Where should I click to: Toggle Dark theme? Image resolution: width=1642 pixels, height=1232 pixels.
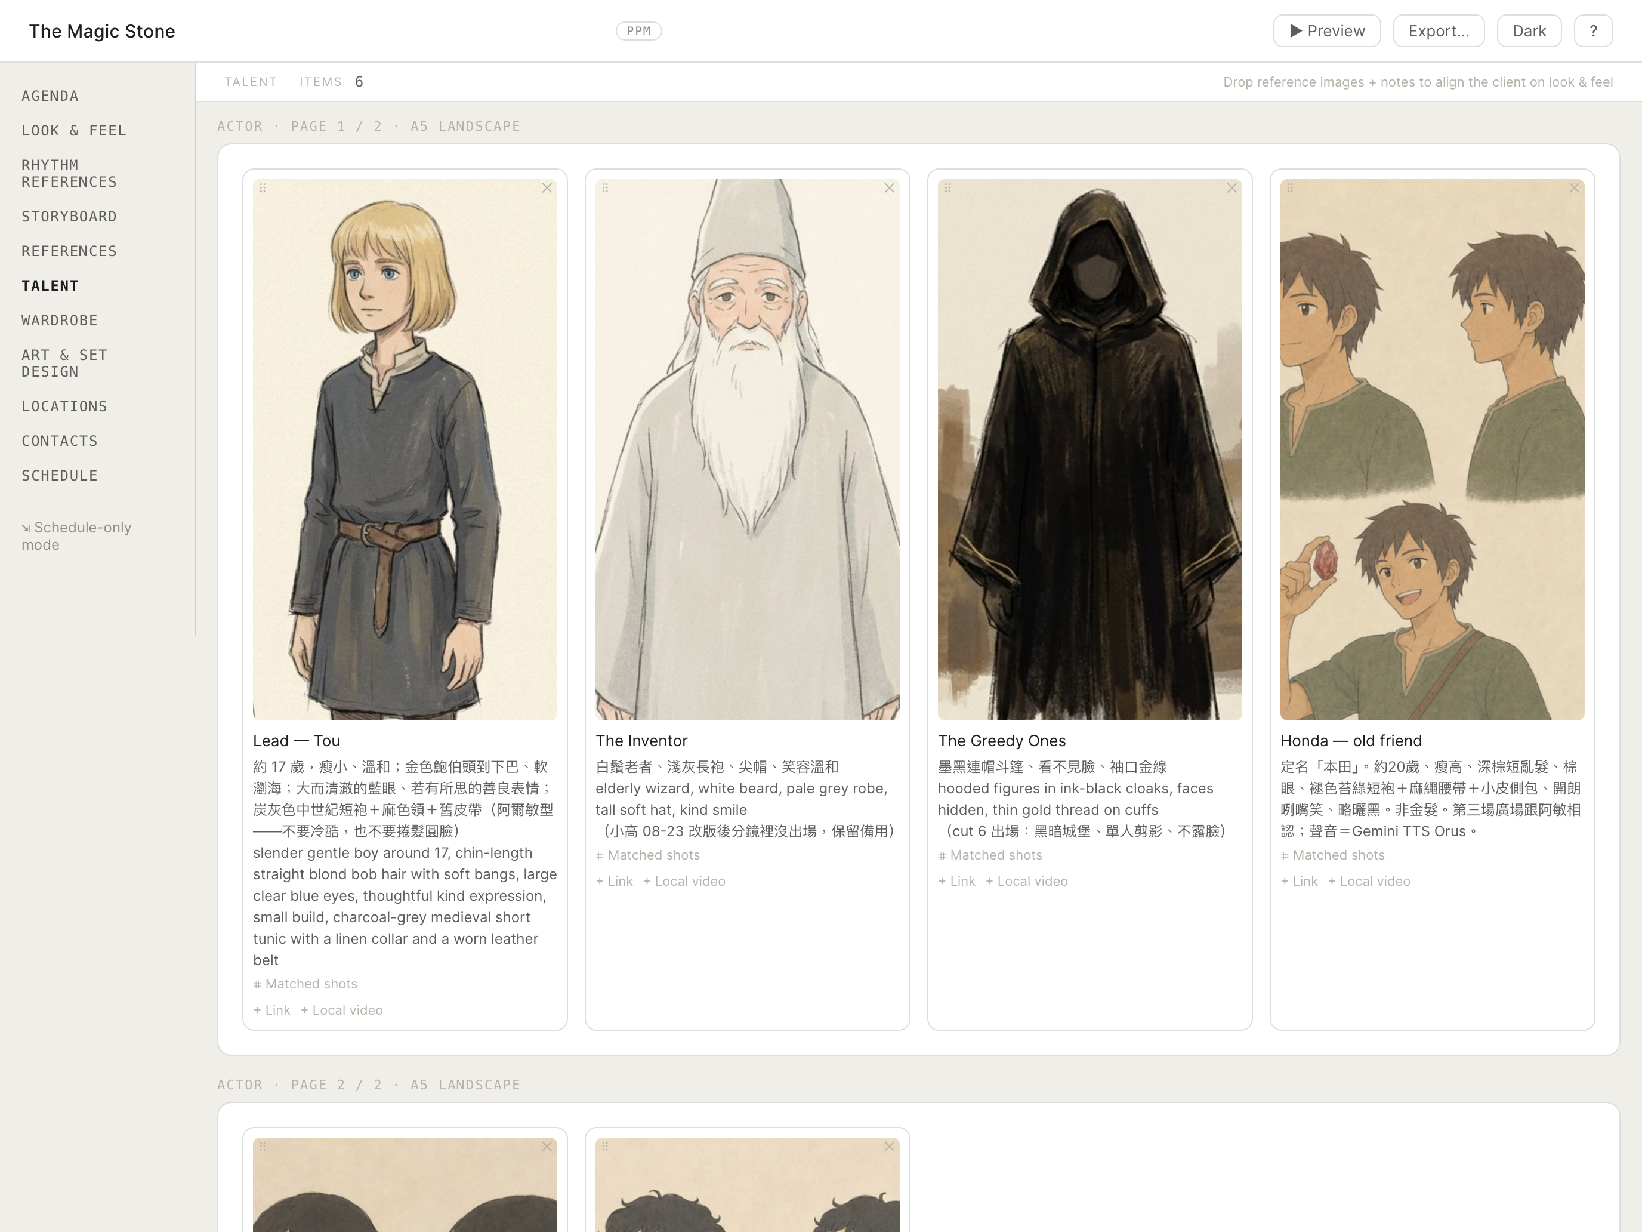point(1529,31)
